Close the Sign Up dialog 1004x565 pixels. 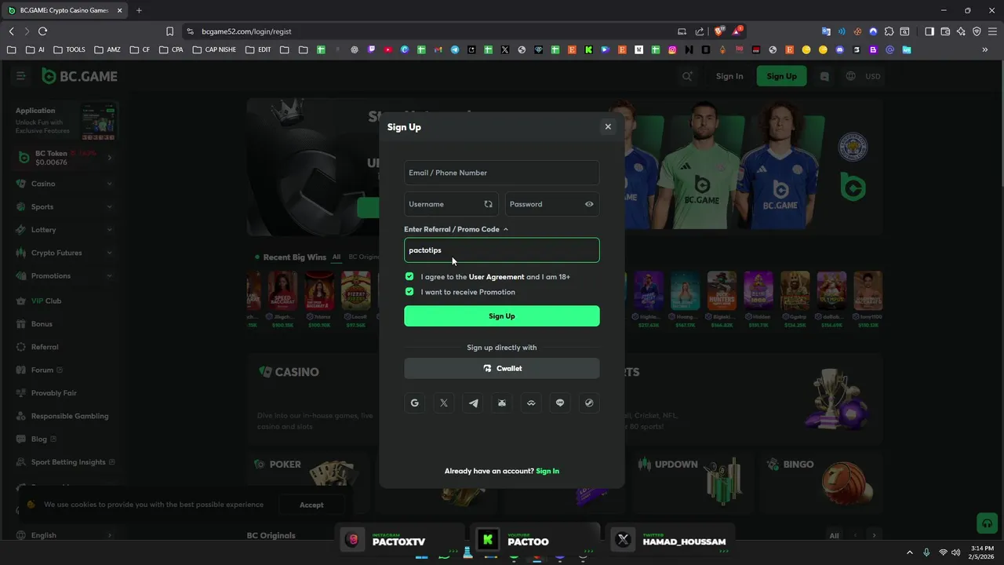(608, 126)
